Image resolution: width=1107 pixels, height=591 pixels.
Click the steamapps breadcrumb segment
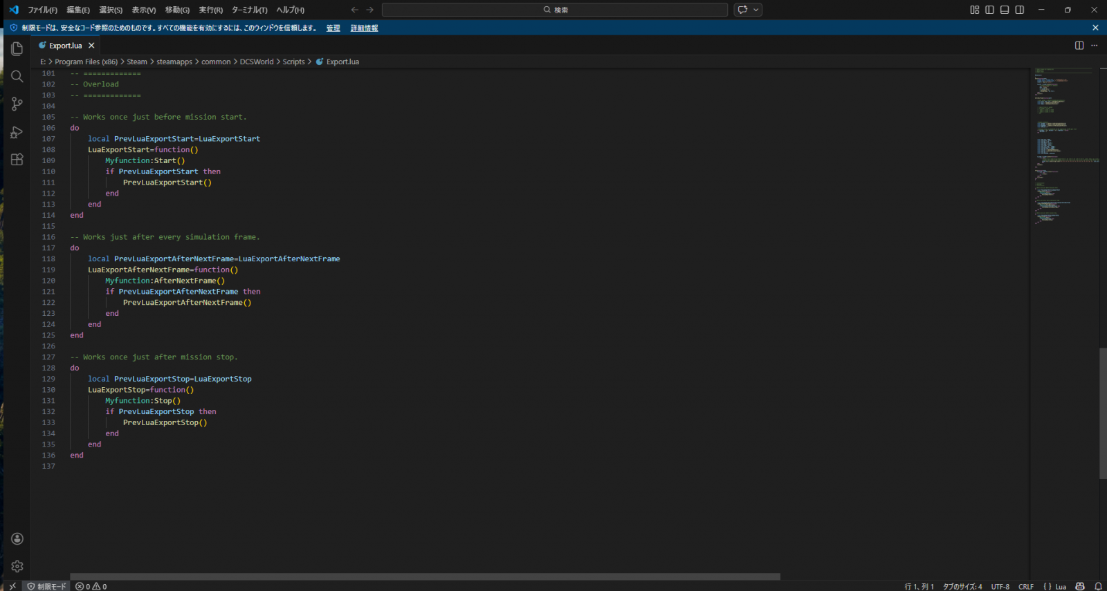tap(174, 62)
